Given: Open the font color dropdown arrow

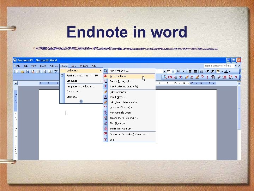Looking at the screenshot, I should [230, 71].
